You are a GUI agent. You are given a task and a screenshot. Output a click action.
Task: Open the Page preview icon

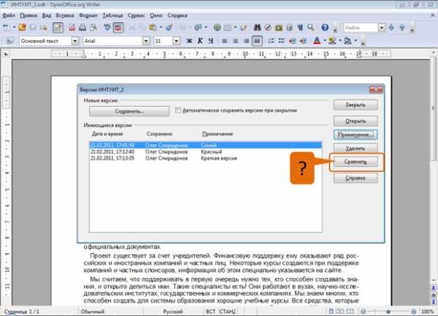tap(93, 27)
